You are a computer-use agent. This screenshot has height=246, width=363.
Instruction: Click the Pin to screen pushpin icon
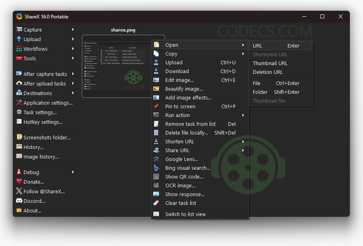156,106
